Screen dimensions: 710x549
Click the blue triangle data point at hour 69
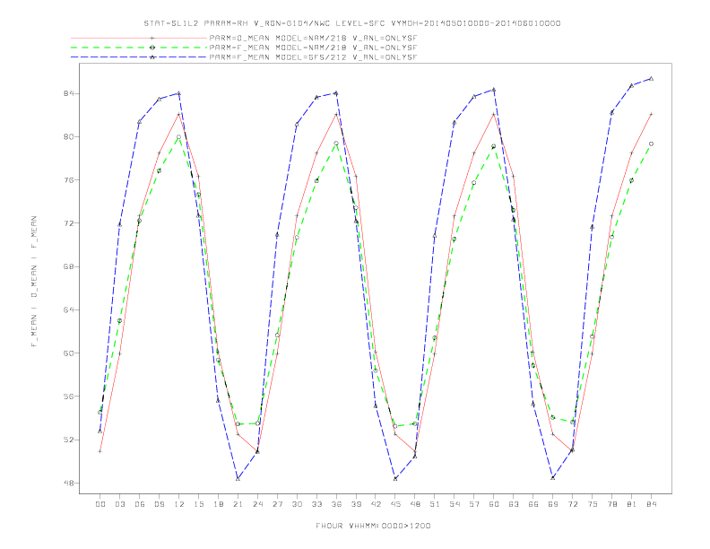[x=553, y=477]
